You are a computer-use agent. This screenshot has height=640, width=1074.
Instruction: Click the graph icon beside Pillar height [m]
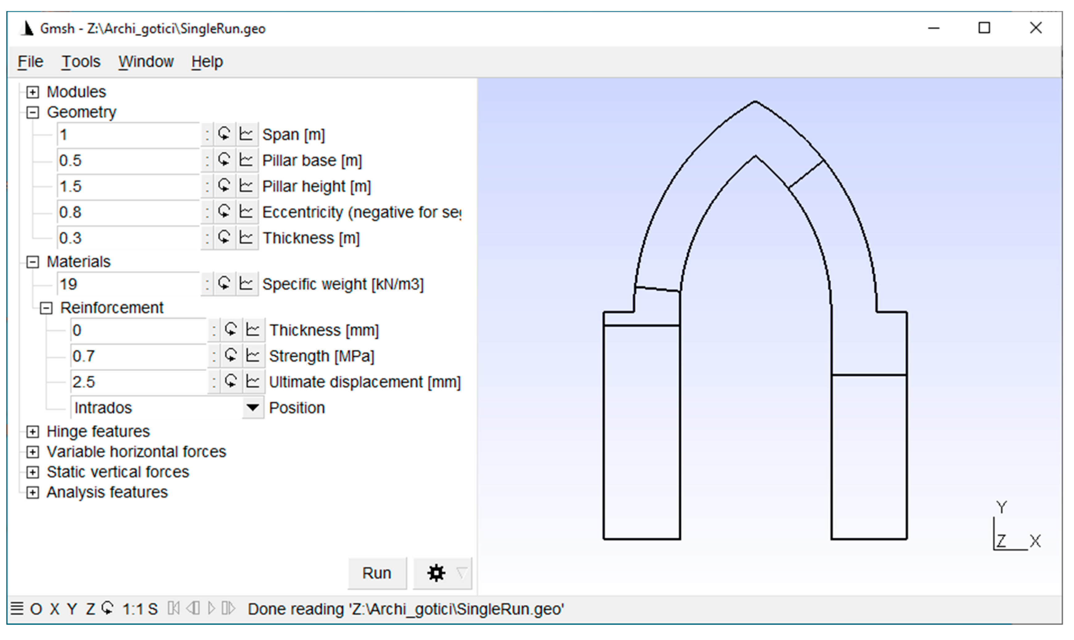click(x=246, y=186)
